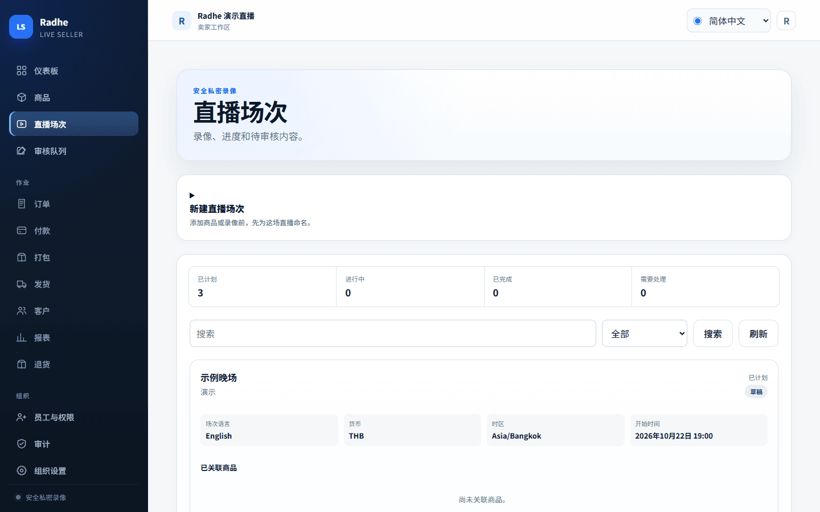Click the LS Live Seller logo
Viewport: 820px width, 512px height.
pyautogui.click(x=21, y=27)
